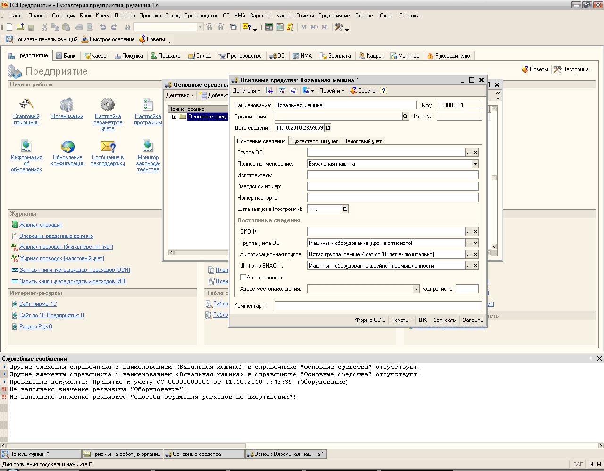
Task: Click into the Изготовитель input field
Action: (x=393, y=175)
